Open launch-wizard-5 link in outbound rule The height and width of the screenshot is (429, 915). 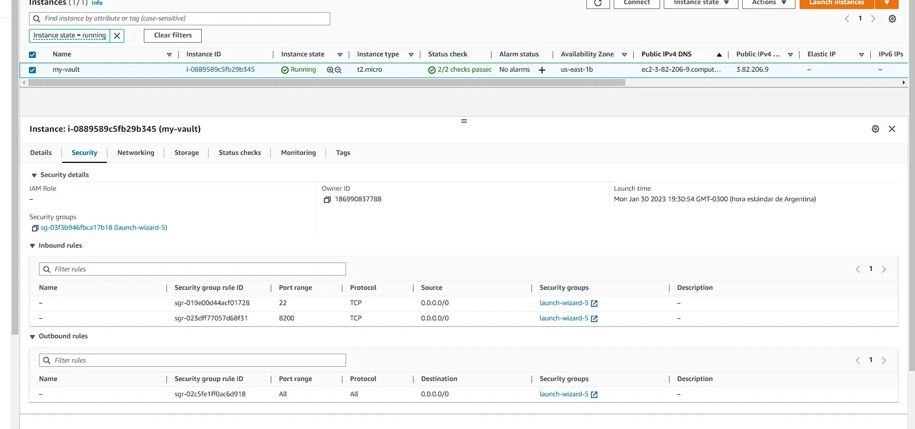pyautogui.click(x=568, y=394)
